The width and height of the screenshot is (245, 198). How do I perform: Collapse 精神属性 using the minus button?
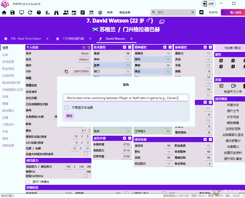coord(170,47)
